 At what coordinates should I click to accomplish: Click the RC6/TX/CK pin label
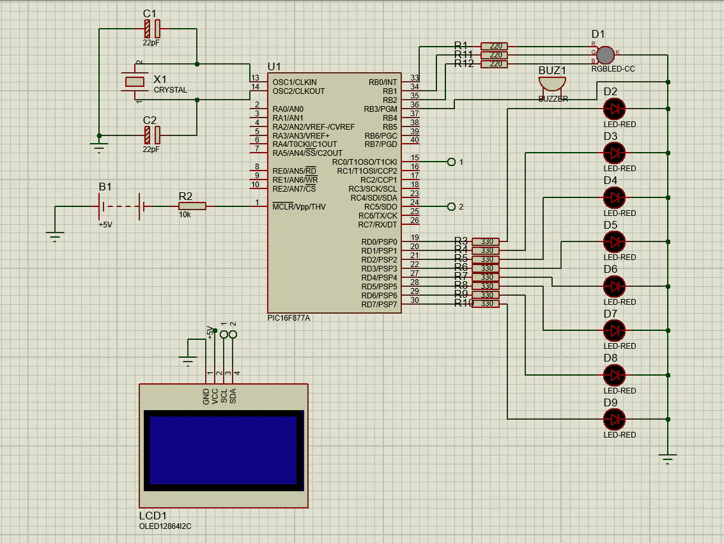click(x=378, y=216)
